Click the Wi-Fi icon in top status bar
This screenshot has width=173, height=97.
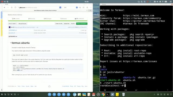(x=163, y=2)
